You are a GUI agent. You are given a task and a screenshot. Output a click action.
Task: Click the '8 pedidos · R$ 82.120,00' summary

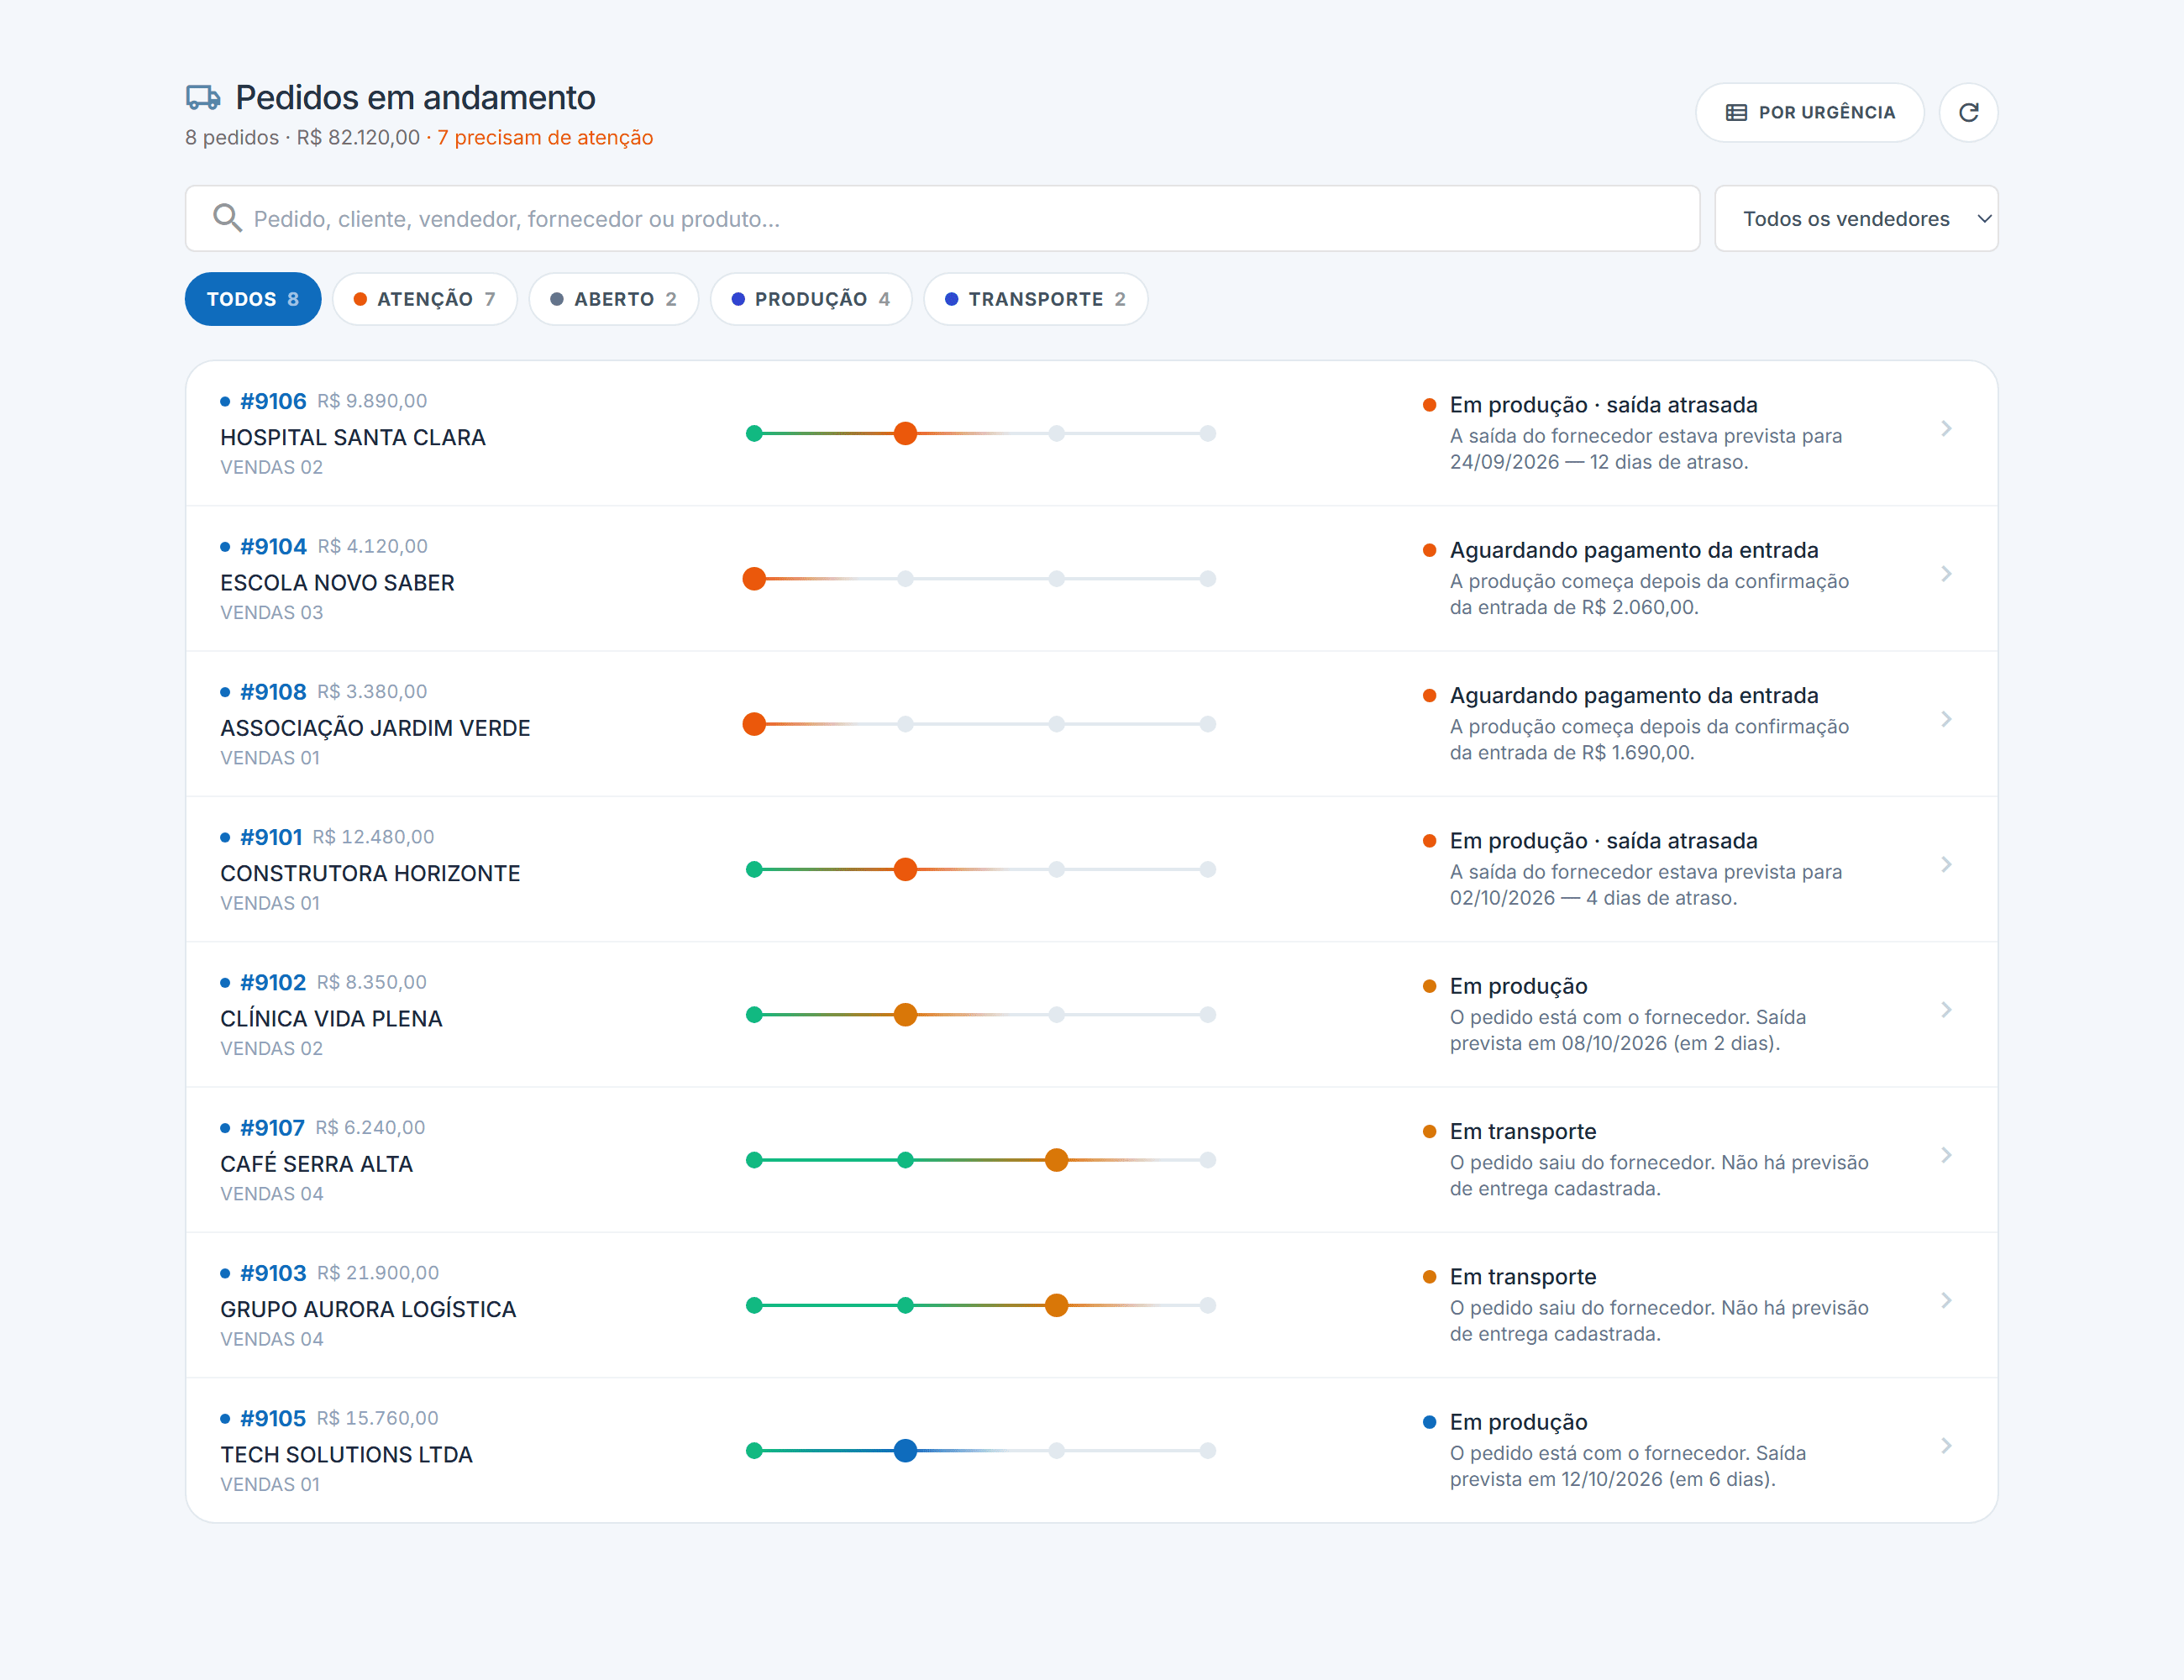tap(302, 137)
